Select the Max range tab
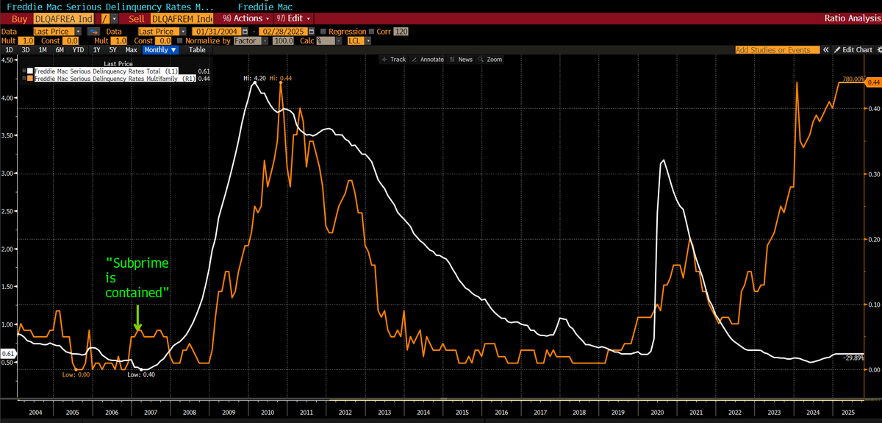The width and height of the screenshot is (882, 423). 131,49
